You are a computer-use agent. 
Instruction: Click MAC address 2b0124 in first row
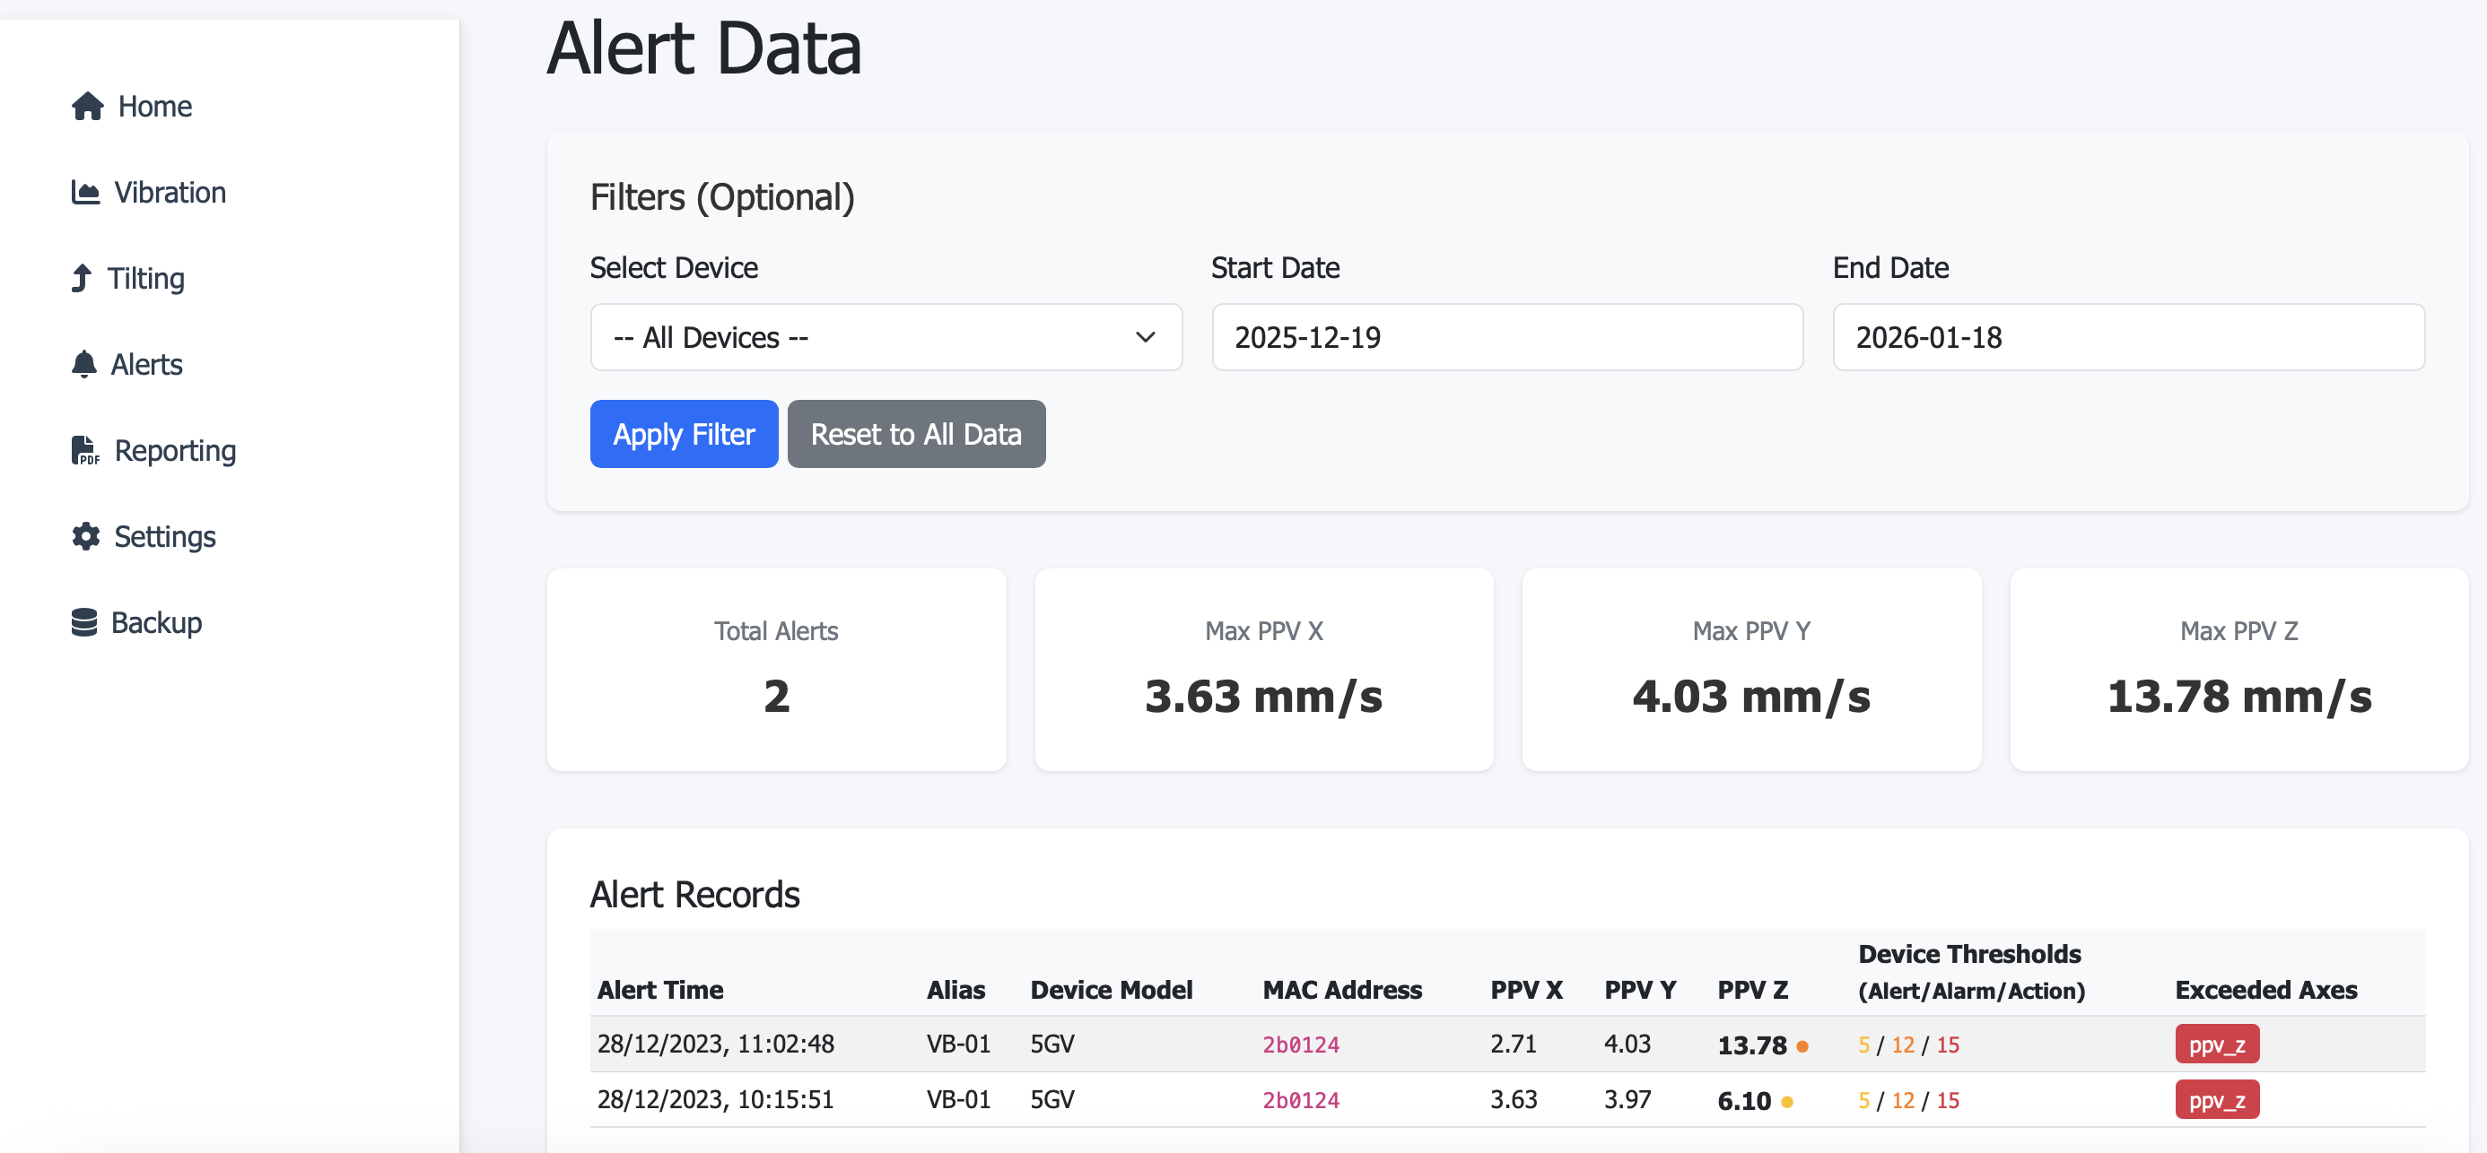point(1300,1045)
